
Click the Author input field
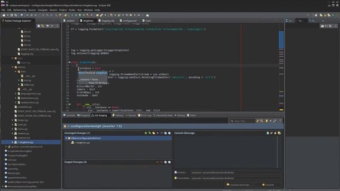[236, 172]
